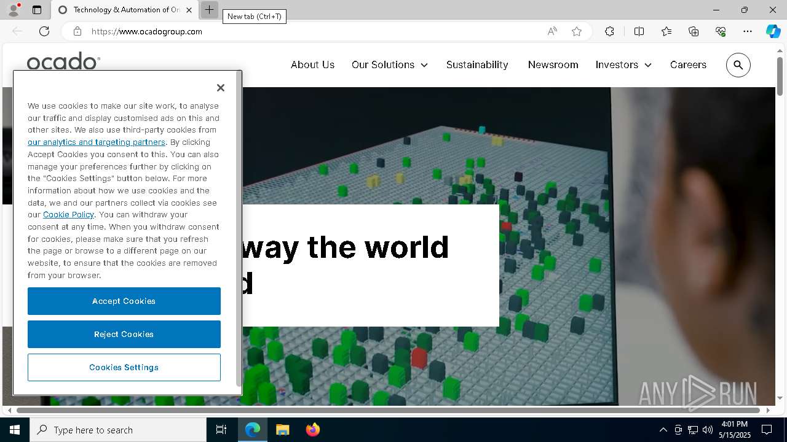
Task: Open the Careers page
Action: point(688,64)
